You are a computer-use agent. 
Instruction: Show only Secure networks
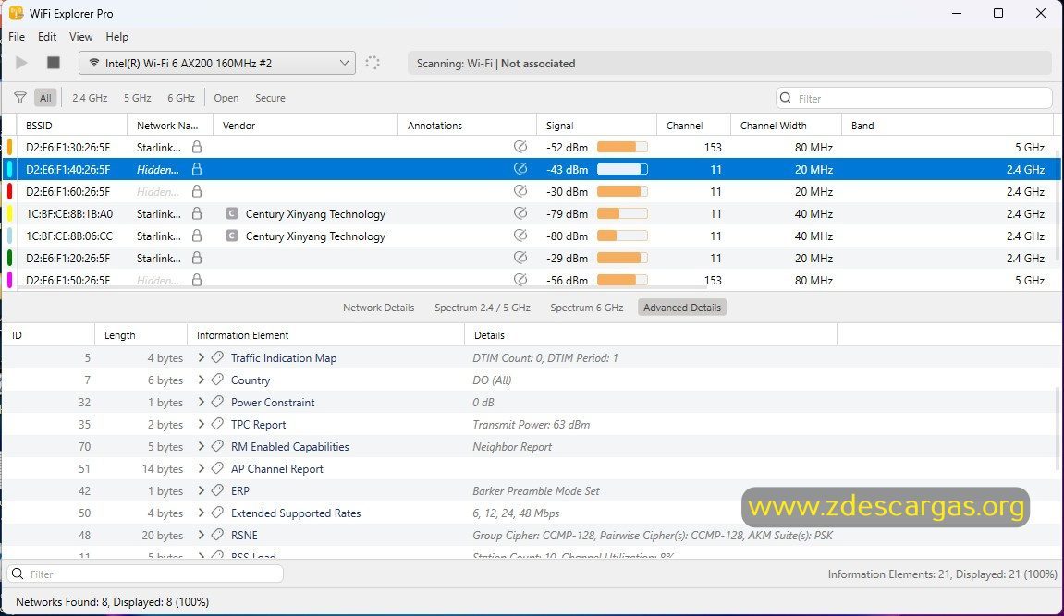[270, 98]
